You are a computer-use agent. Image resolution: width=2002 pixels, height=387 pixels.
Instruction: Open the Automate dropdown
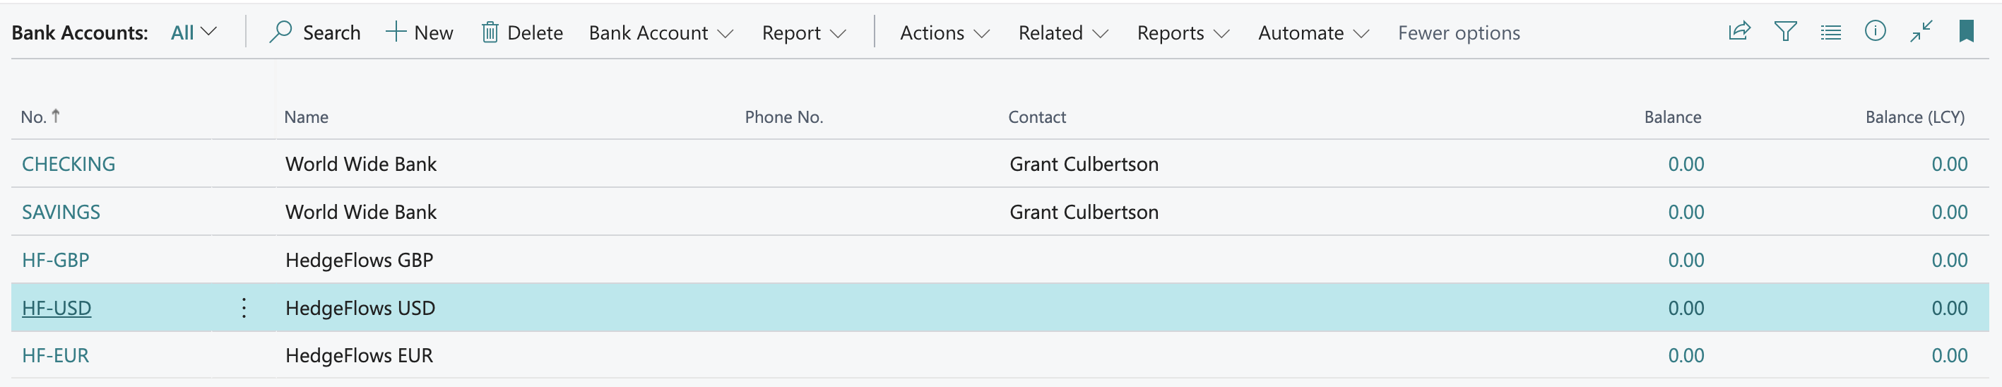pos(1313,32)
